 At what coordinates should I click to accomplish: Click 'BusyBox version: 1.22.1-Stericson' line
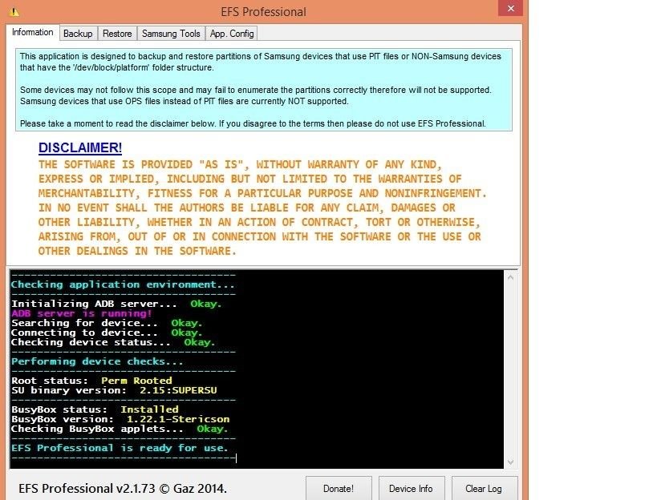coord(120,419)
